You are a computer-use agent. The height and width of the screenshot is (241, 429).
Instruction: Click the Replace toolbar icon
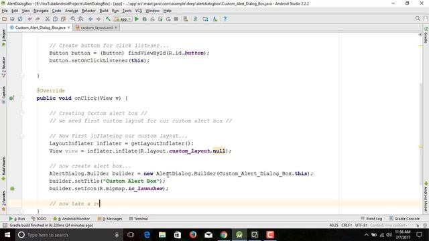(80, 19)
